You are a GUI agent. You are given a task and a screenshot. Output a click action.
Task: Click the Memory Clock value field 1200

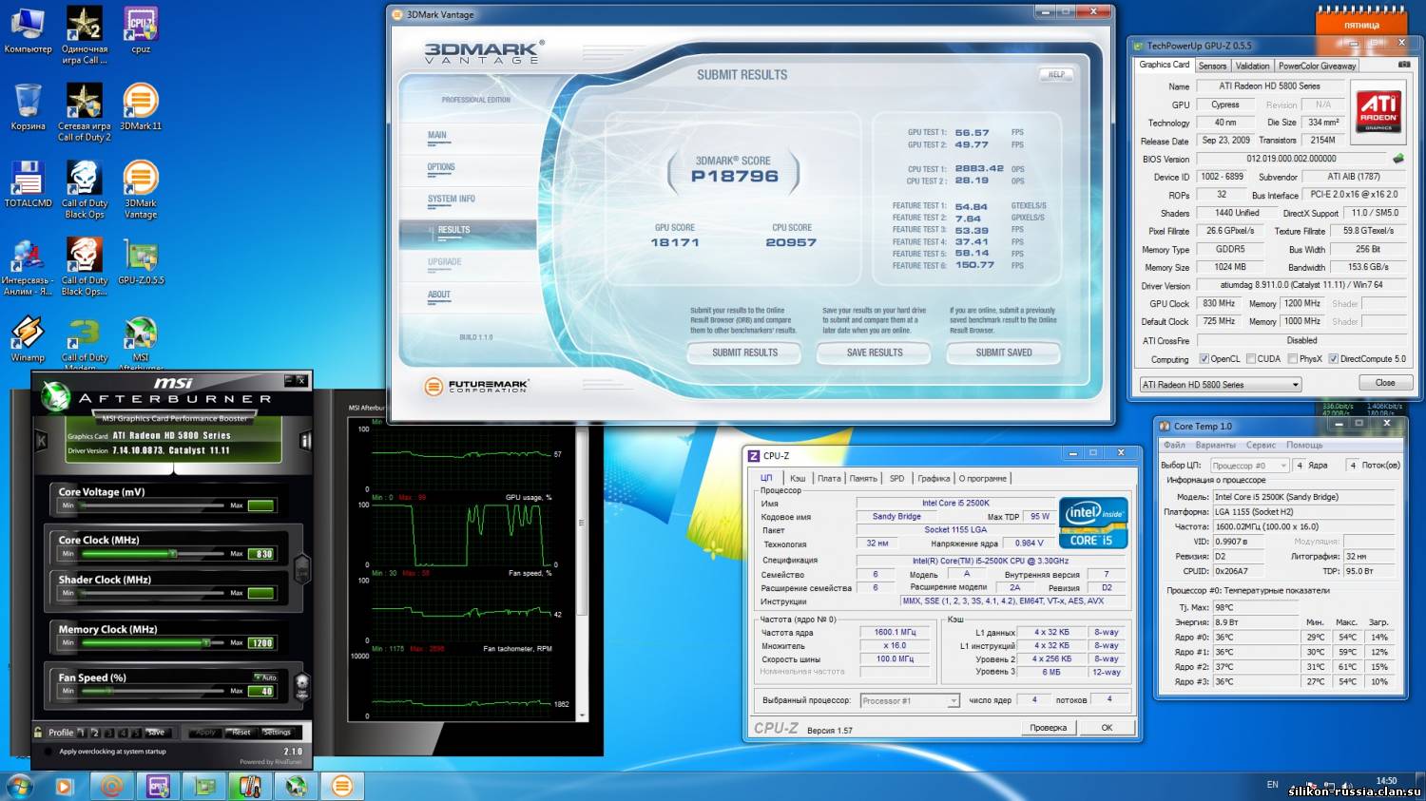tap(261, 642)
